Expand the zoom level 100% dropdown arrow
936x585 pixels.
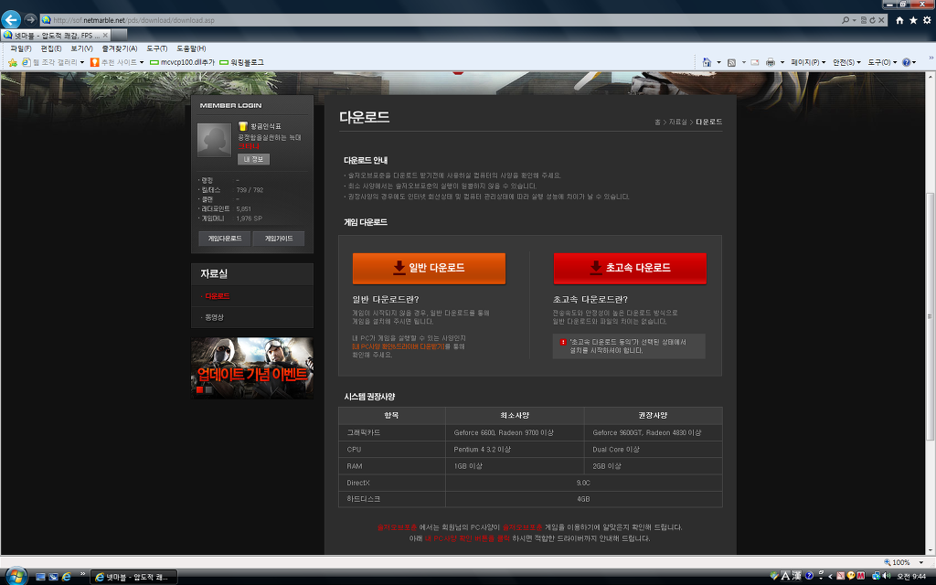click(921, 562)
